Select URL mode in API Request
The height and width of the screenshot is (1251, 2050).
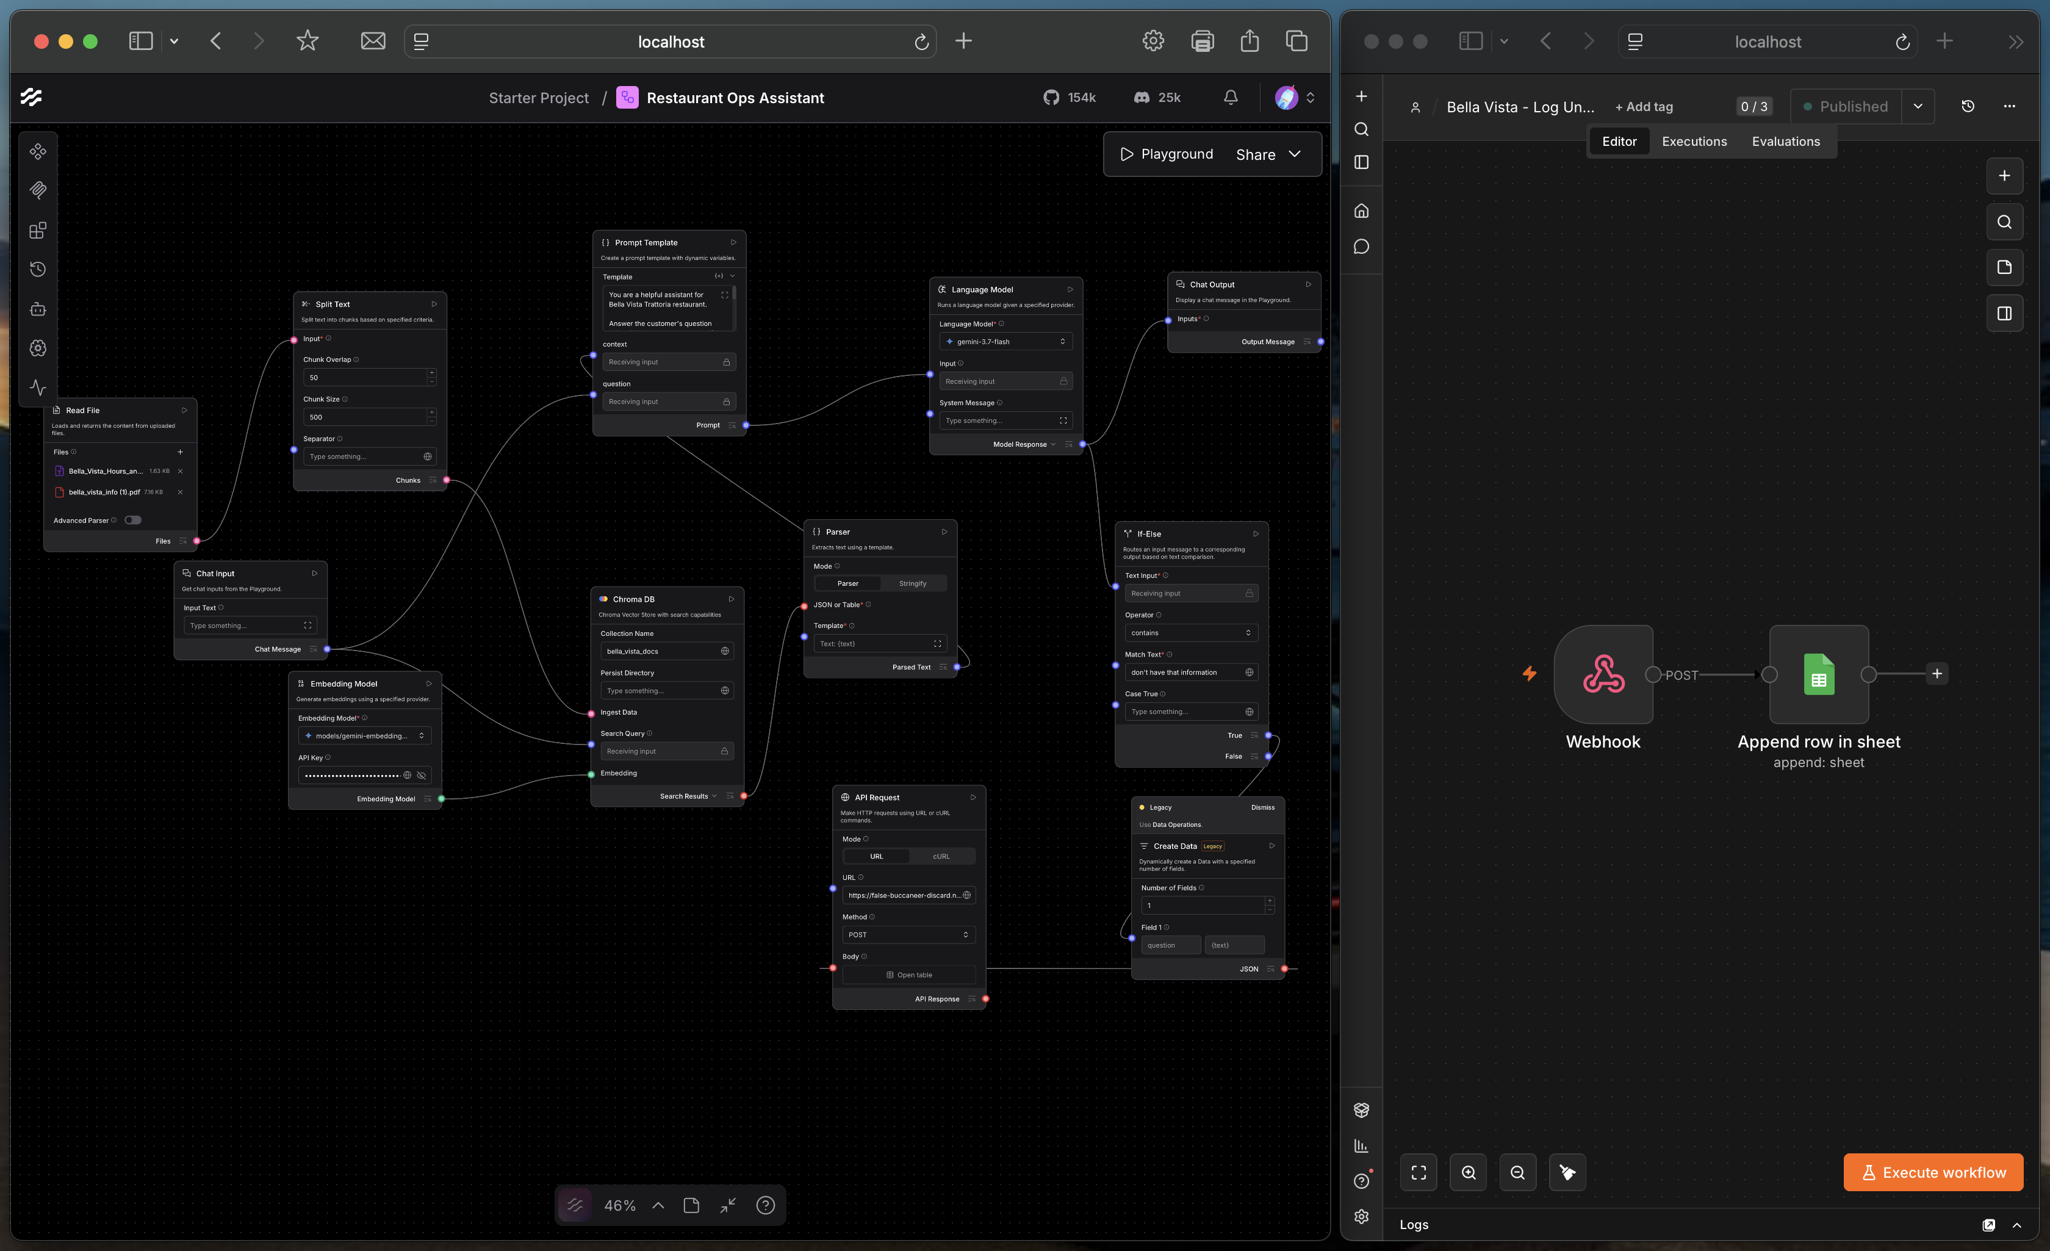click(x=877, y=856)
